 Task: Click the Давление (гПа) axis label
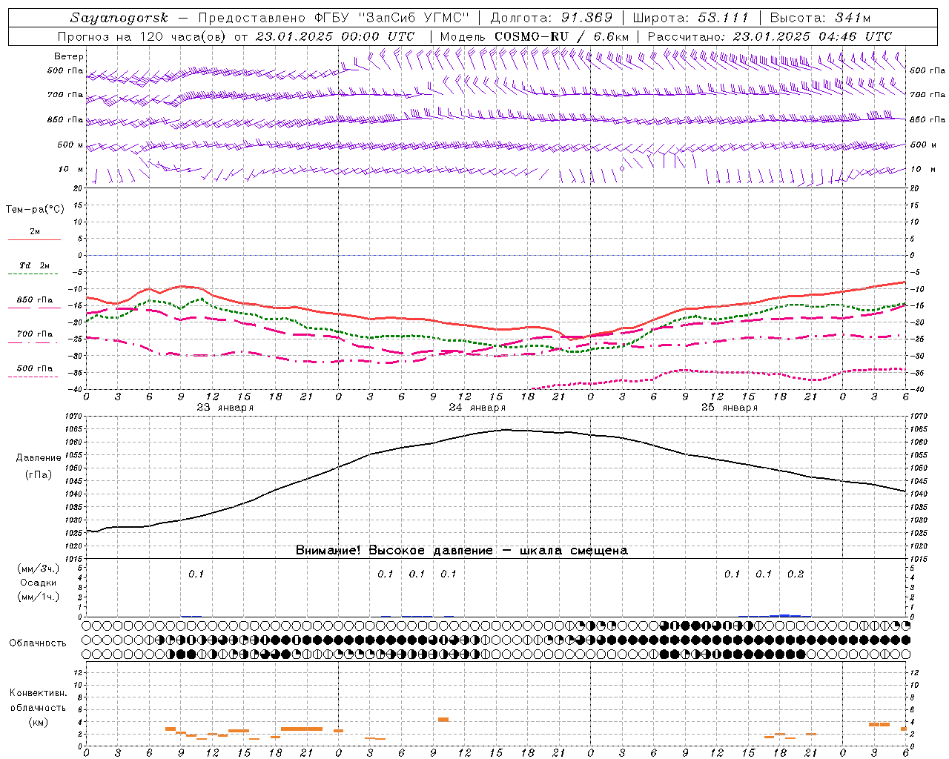point(39,466)
